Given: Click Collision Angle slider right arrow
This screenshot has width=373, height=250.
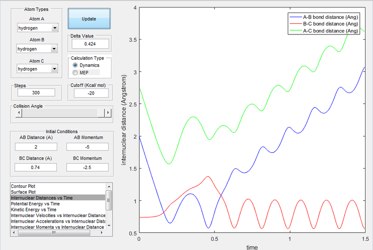Looking at the screenshot, I should 108,113.
